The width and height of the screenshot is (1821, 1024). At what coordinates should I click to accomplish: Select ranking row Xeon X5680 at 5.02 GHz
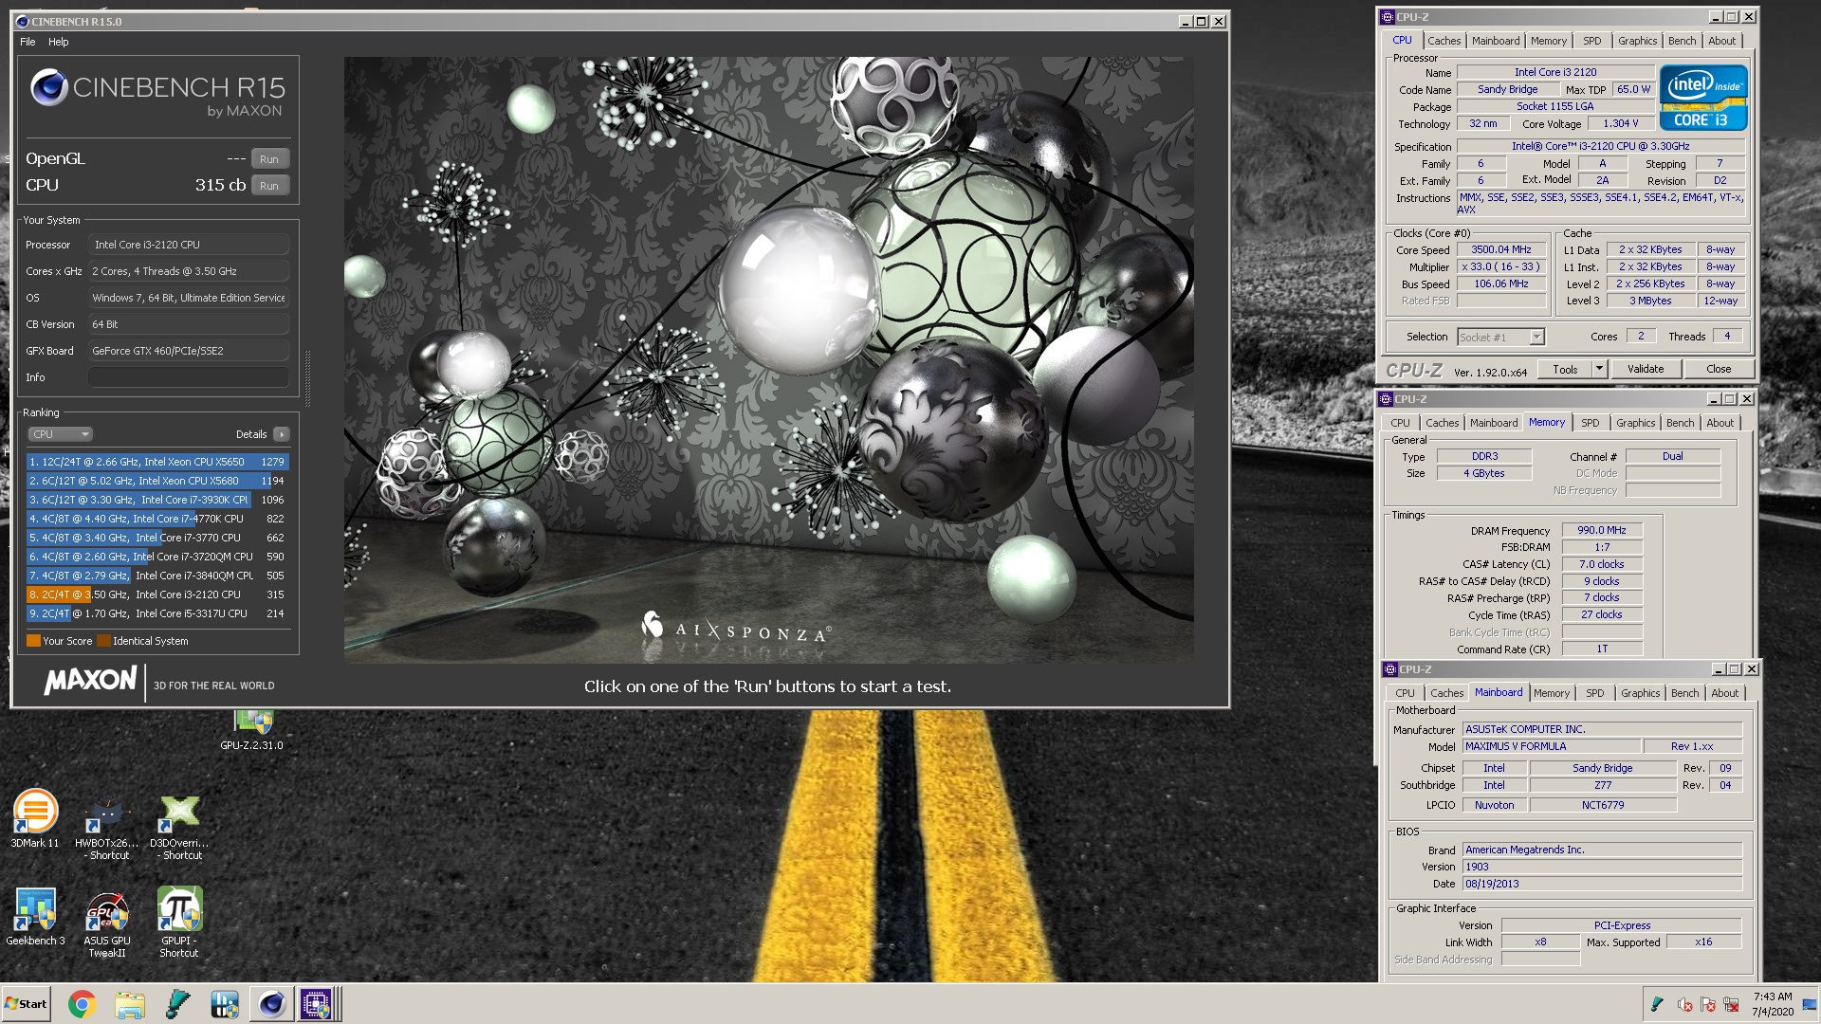point(157,481)
